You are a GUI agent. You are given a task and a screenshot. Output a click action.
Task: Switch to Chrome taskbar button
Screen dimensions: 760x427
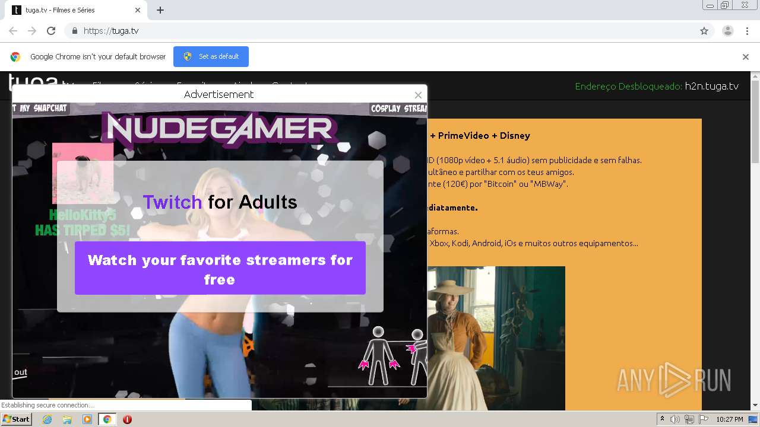click(107, 419)
